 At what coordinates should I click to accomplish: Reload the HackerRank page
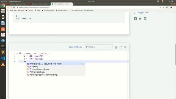coord(14,7)
